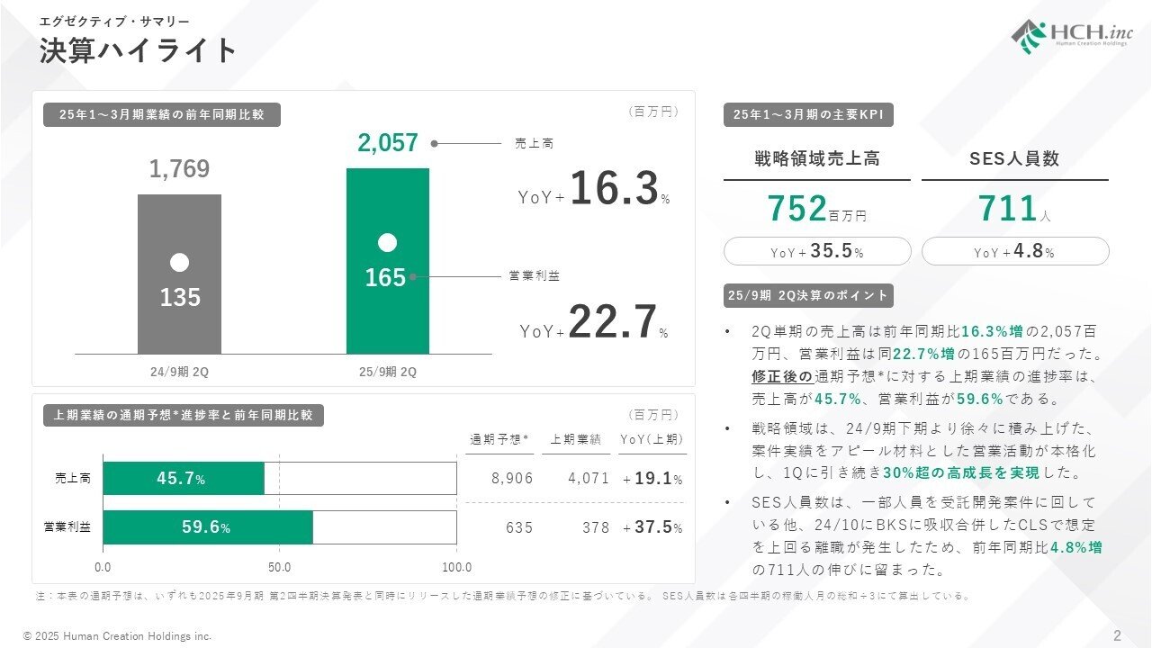Select the slide title 決算ハイライト

tap(138, 50)
